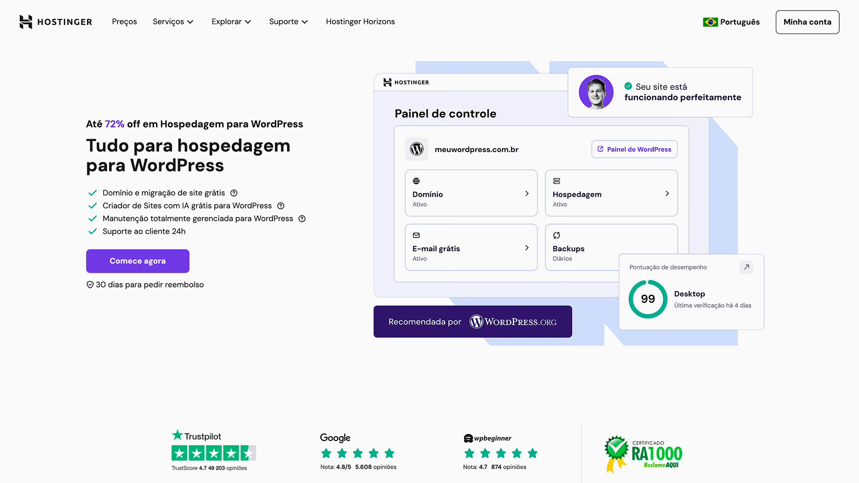Click the Hostinger logo in header
This screenshot has width=859, height=483.
pos(56,21)
